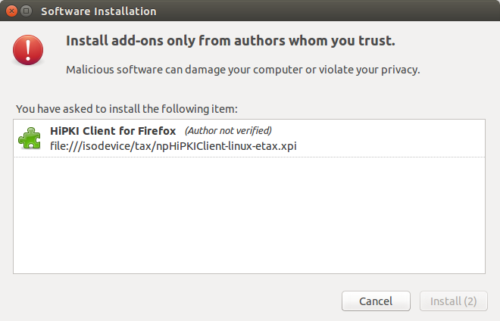Screen dimensions: 500x321
Task: Click the empty area of the install list
Action: click(x=249, y=215)
